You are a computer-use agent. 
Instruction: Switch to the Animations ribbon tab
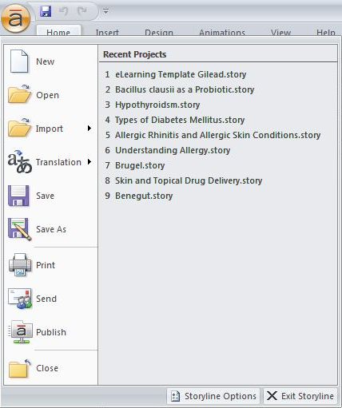(222, 32)
